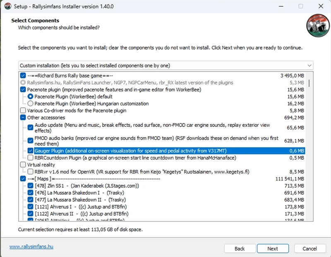The height and width of the screenshot is (257, 331).
Task: Open the www.rallysimfans.hu link
Action: coord(31,247)
